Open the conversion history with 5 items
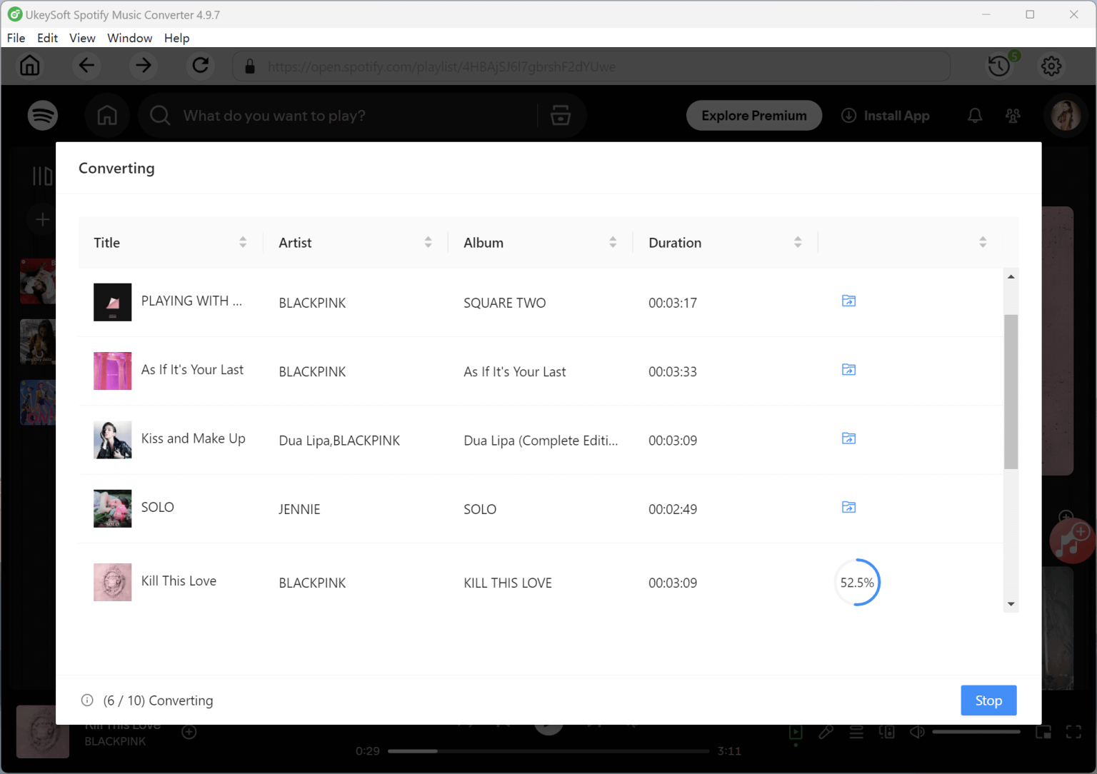This screenshot has height=774, width=1097. click(x=999, y=66)
